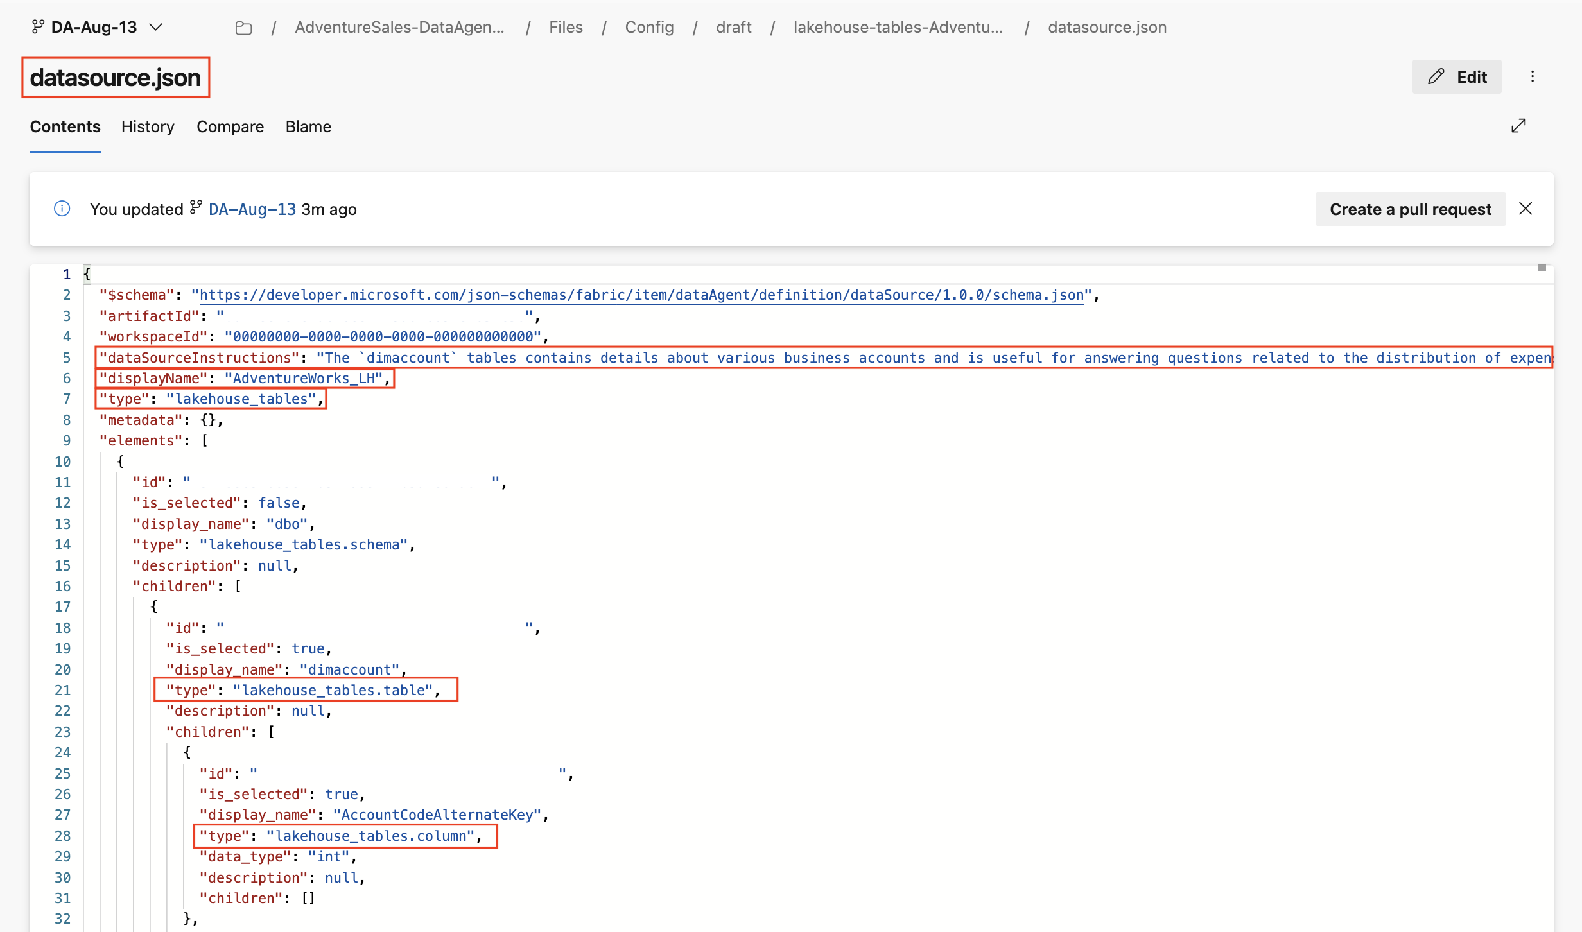Viewport: 1582px width, 932px height.
Task: Open the DA-Aug-13 branch dropdown
Action: coord(156,27)
